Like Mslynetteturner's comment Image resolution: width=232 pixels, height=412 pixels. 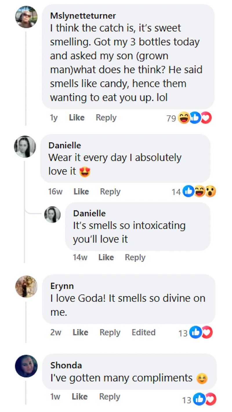pos(77,118)
